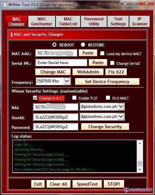
Task: Click the NAI value input field
Action: point(56,107)
